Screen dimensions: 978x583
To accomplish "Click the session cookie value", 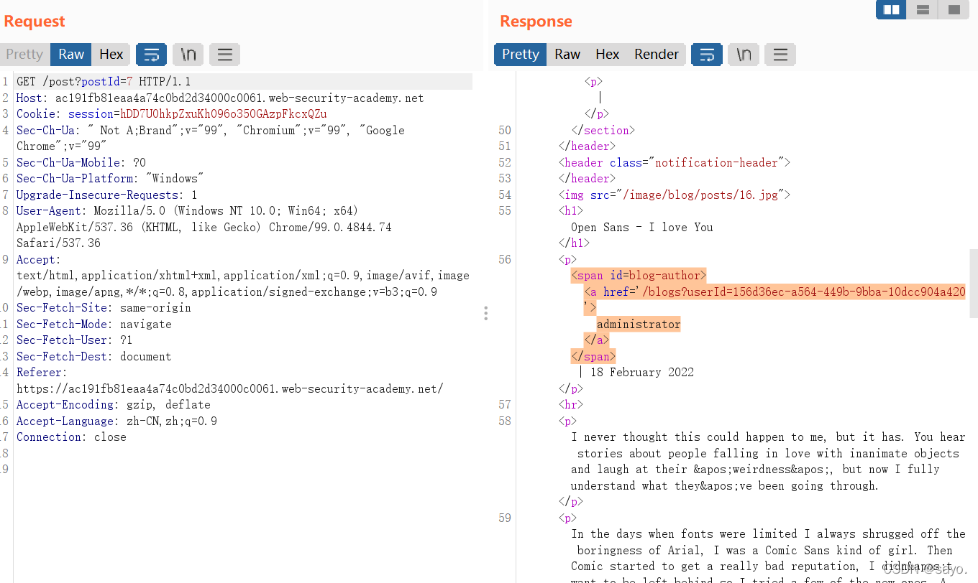I will pos(224,113).
